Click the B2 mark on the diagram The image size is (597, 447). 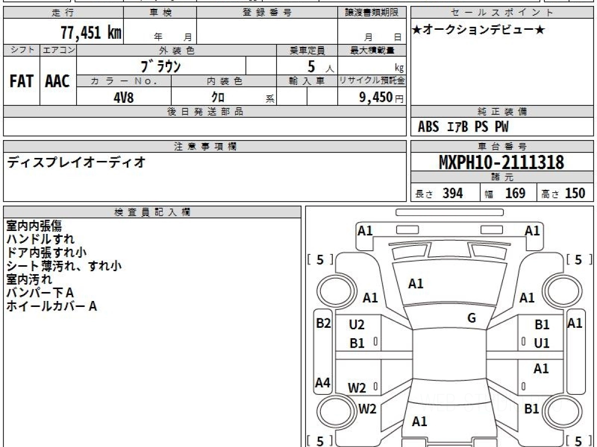pos(323,323)
